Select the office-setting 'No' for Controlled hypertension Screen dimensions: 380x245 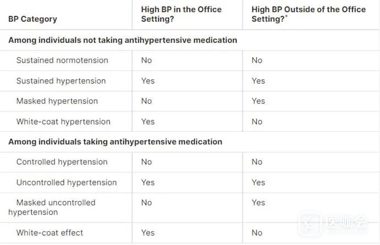(147, 162)
